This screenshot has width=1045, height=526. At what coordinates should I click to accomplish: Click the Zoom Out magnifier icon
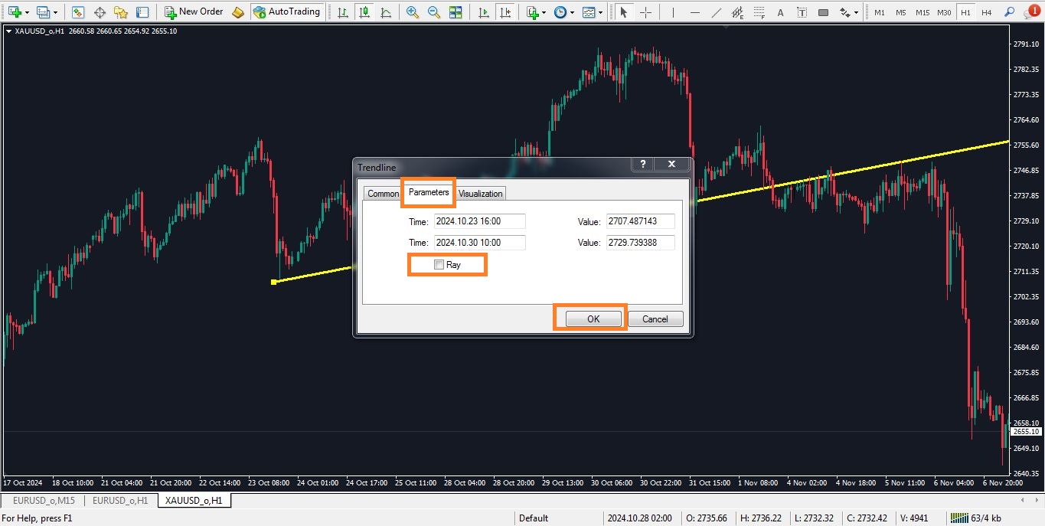point(434,12)
